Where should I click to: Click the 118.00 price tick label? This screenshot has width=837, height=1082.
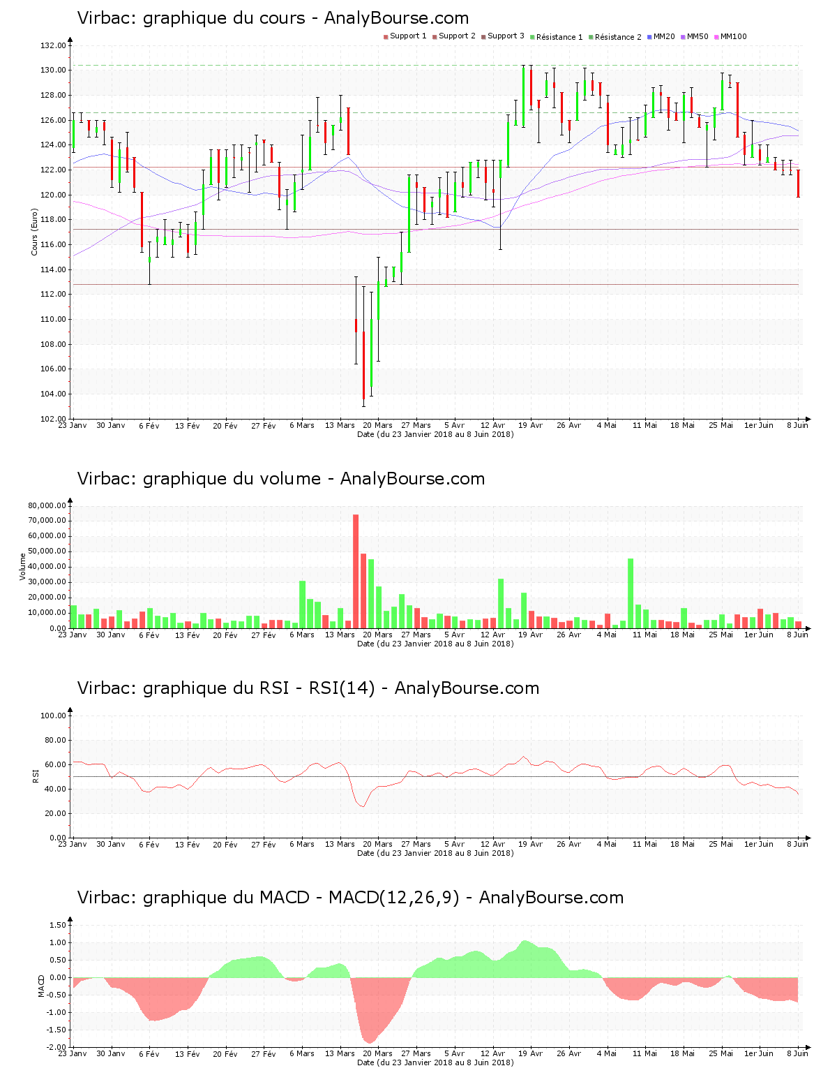[53, 220]
